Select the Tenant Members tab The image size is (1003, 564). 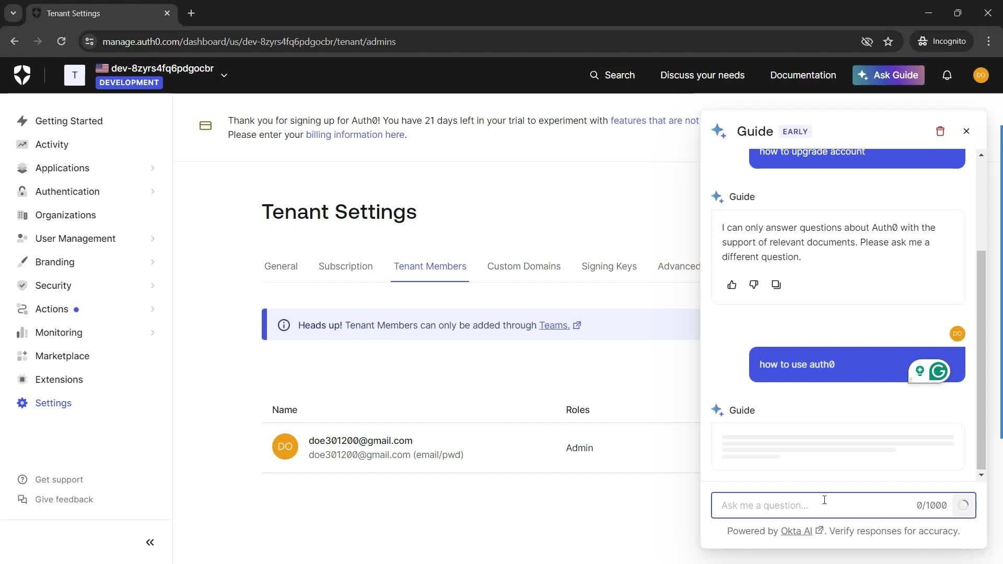(x=430, y=266)
